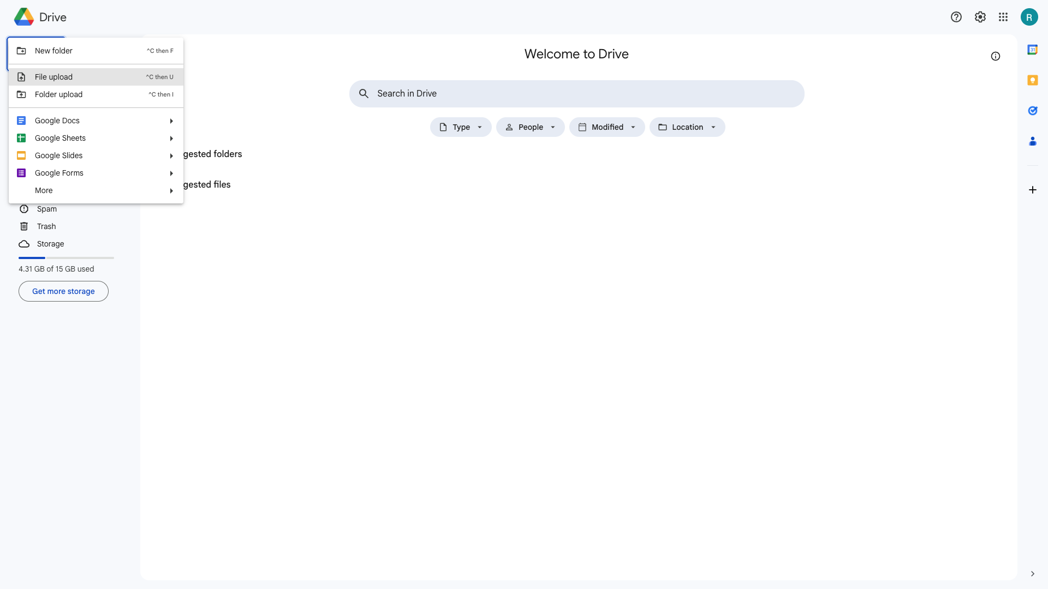Select More menu entry
The width and height of the screenshot is (1048, 589).
tap(96, 190)
